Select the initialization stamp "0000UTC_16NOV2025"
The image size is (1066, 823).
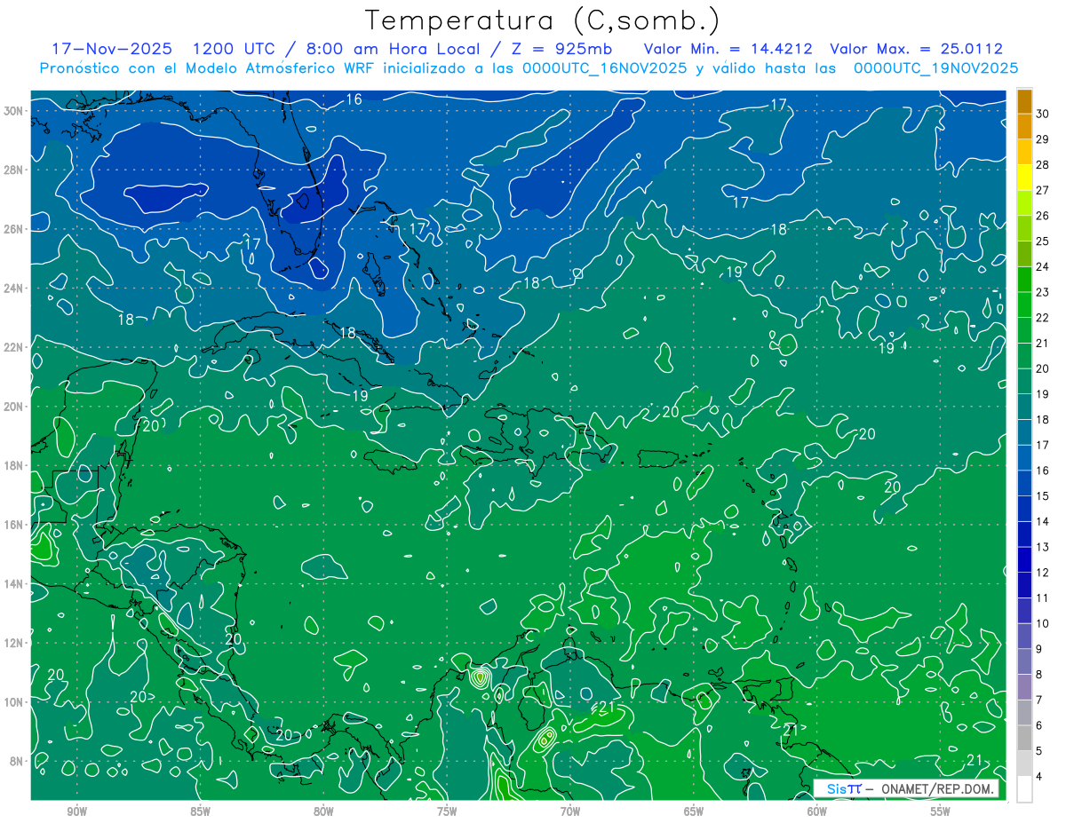[604, 68]
